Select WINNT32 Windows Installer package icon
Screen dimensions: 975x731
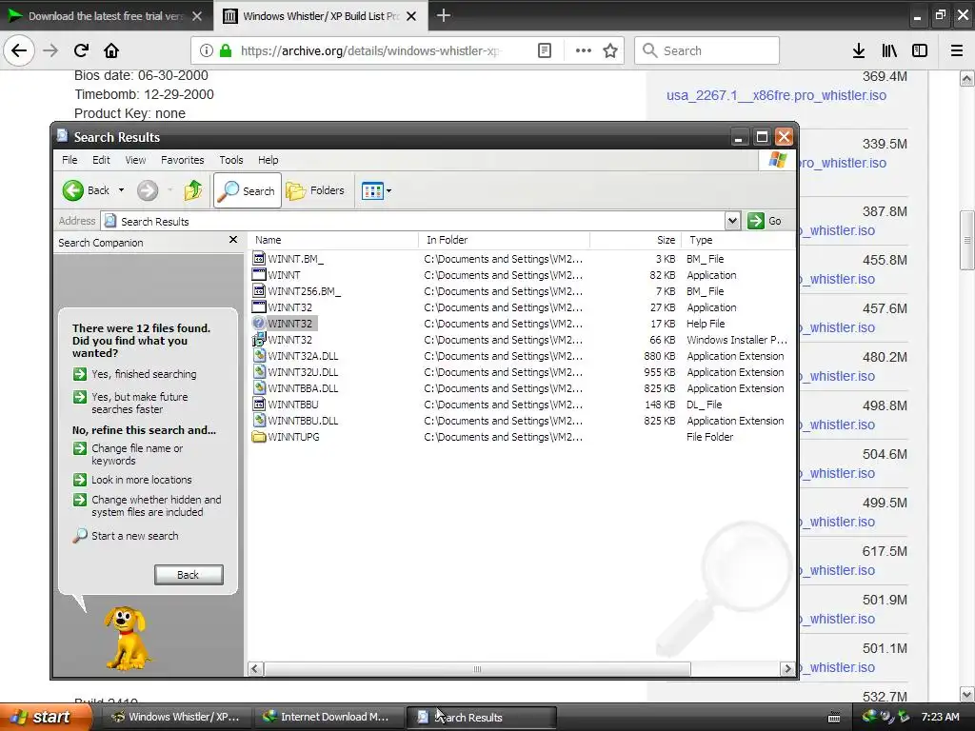[259, 339]
